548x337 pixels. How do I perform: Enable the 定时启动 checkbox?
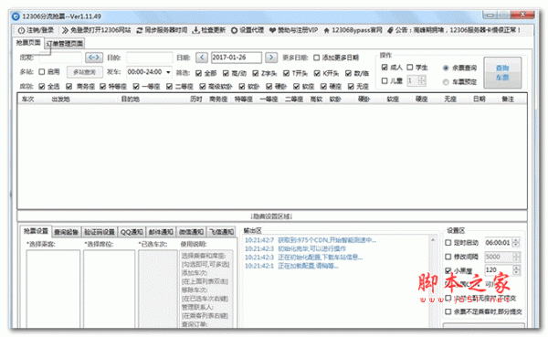pyautogui.click(x=448, y=243)
